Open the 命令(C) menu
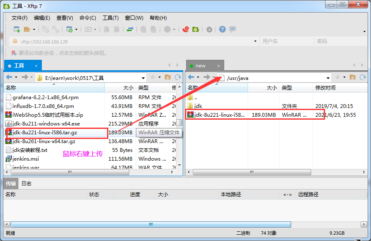The height and width of the screenshot is (241, 371). pyautogui.click(x=87, y=18)
